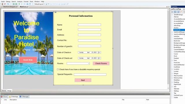Show events with the lightning icon in Properties
The width and height of the screenshot is (185, 104).
pyautogui.click(x=181, y=12)
